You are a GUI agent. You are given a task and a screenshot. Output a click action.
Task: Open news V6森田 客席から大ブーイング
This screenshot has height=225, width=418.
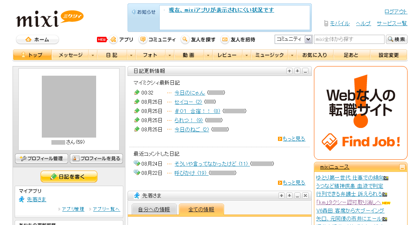350,211
